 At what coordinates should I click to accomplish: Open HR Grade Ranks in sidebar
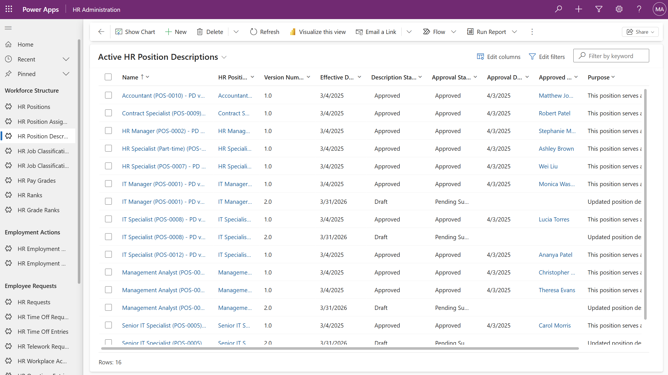coord(38,210)
